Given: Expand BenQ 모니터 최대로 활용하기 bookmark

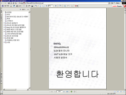Looking at the screenshot, I should pyautogui.click(x=4, y=27).
